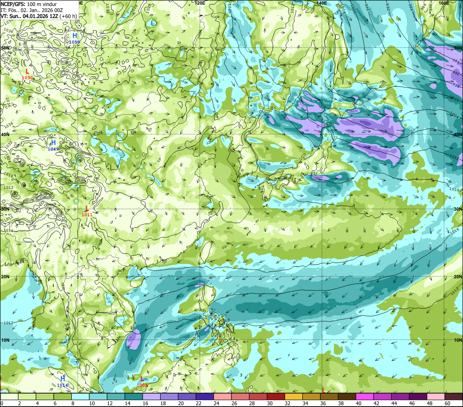Click the legend scale value 20
463x407 pixels.
181,403
